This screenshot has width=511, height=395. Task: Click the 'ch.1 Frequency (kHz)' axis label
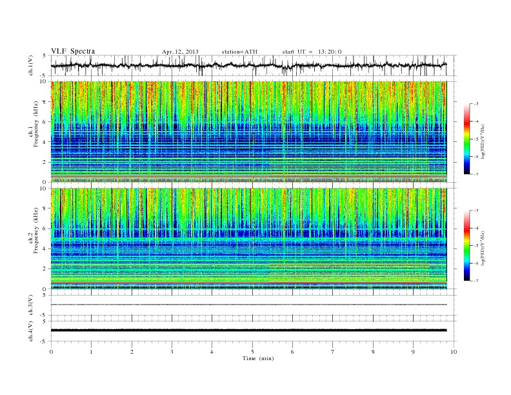(x=34, y=124)
